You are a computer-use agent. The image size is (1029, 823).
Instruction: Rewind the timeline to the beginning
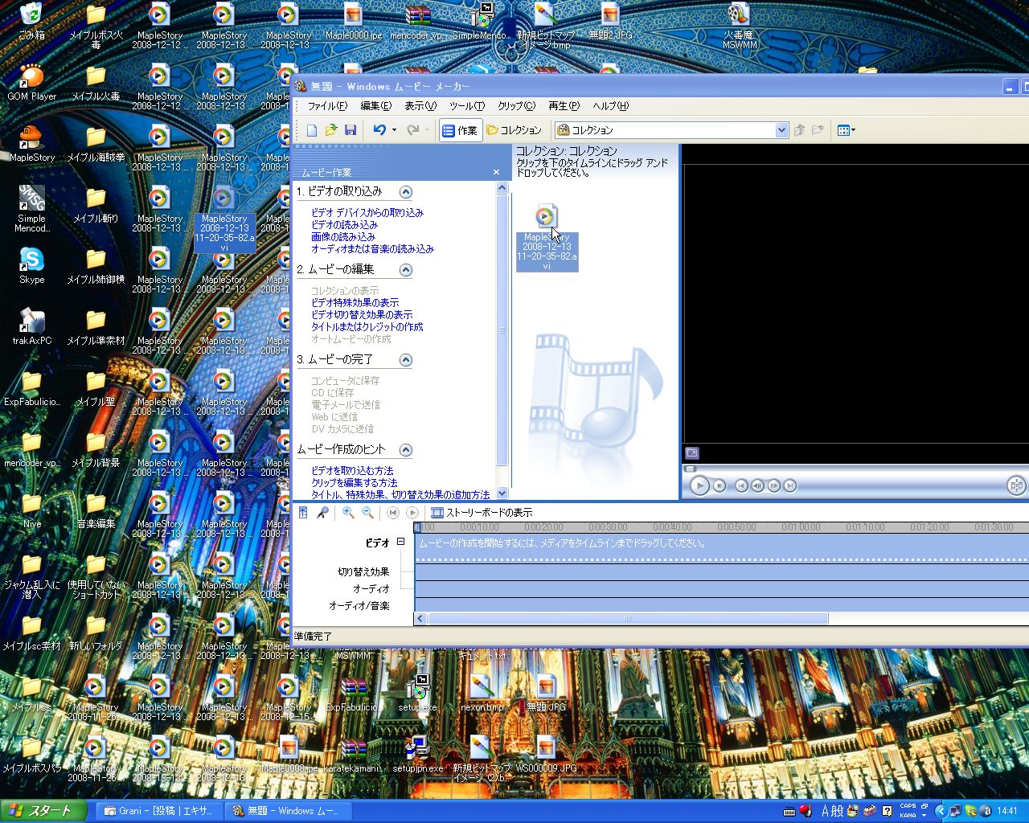tap(393, 513)
